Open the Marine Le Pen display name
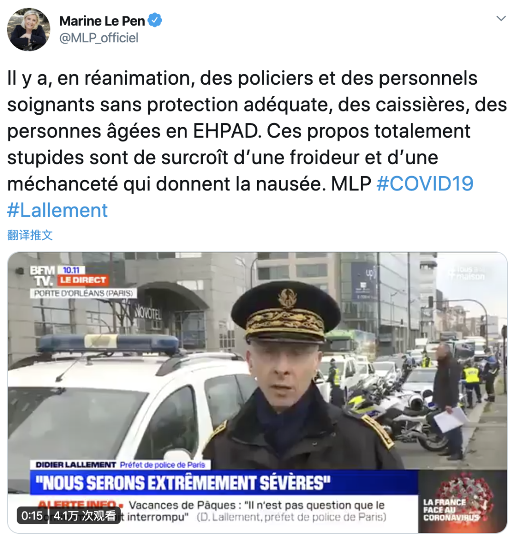This screenshot has width=514, height=540. coord(102,20)
